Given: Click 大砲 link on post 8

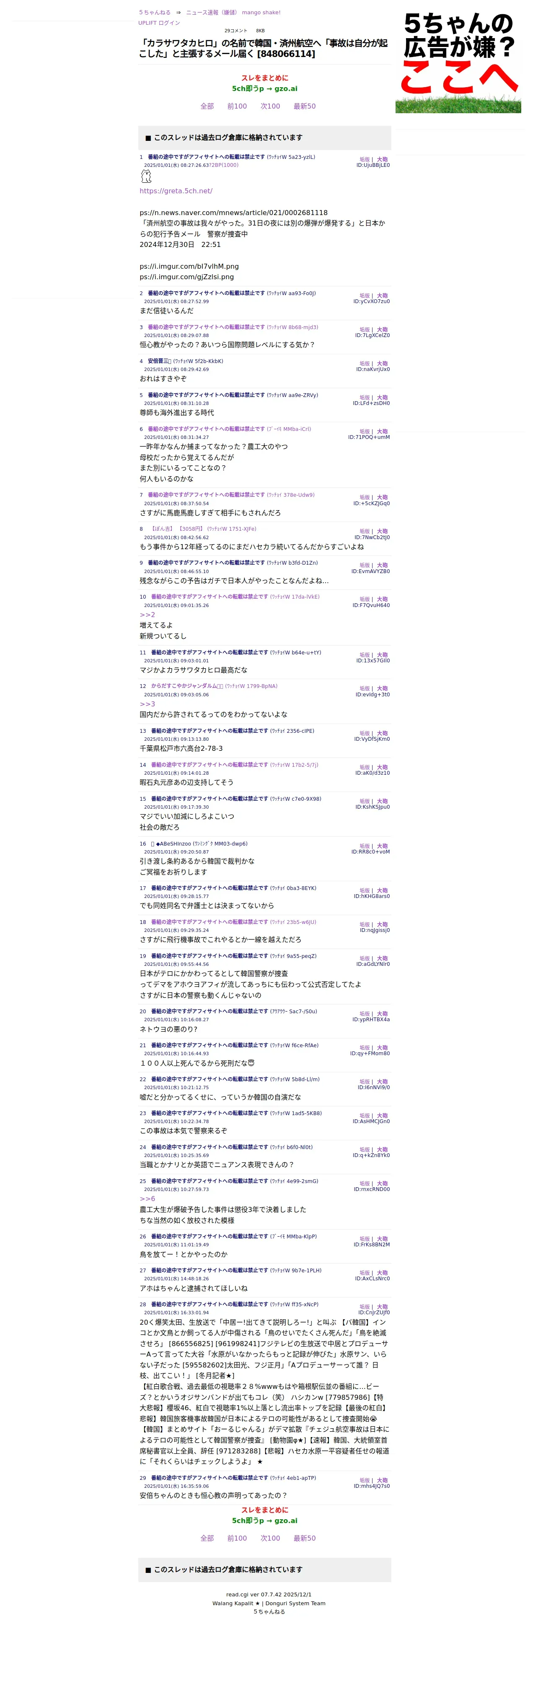Looking at the screenshot, I should coord(383,532).
